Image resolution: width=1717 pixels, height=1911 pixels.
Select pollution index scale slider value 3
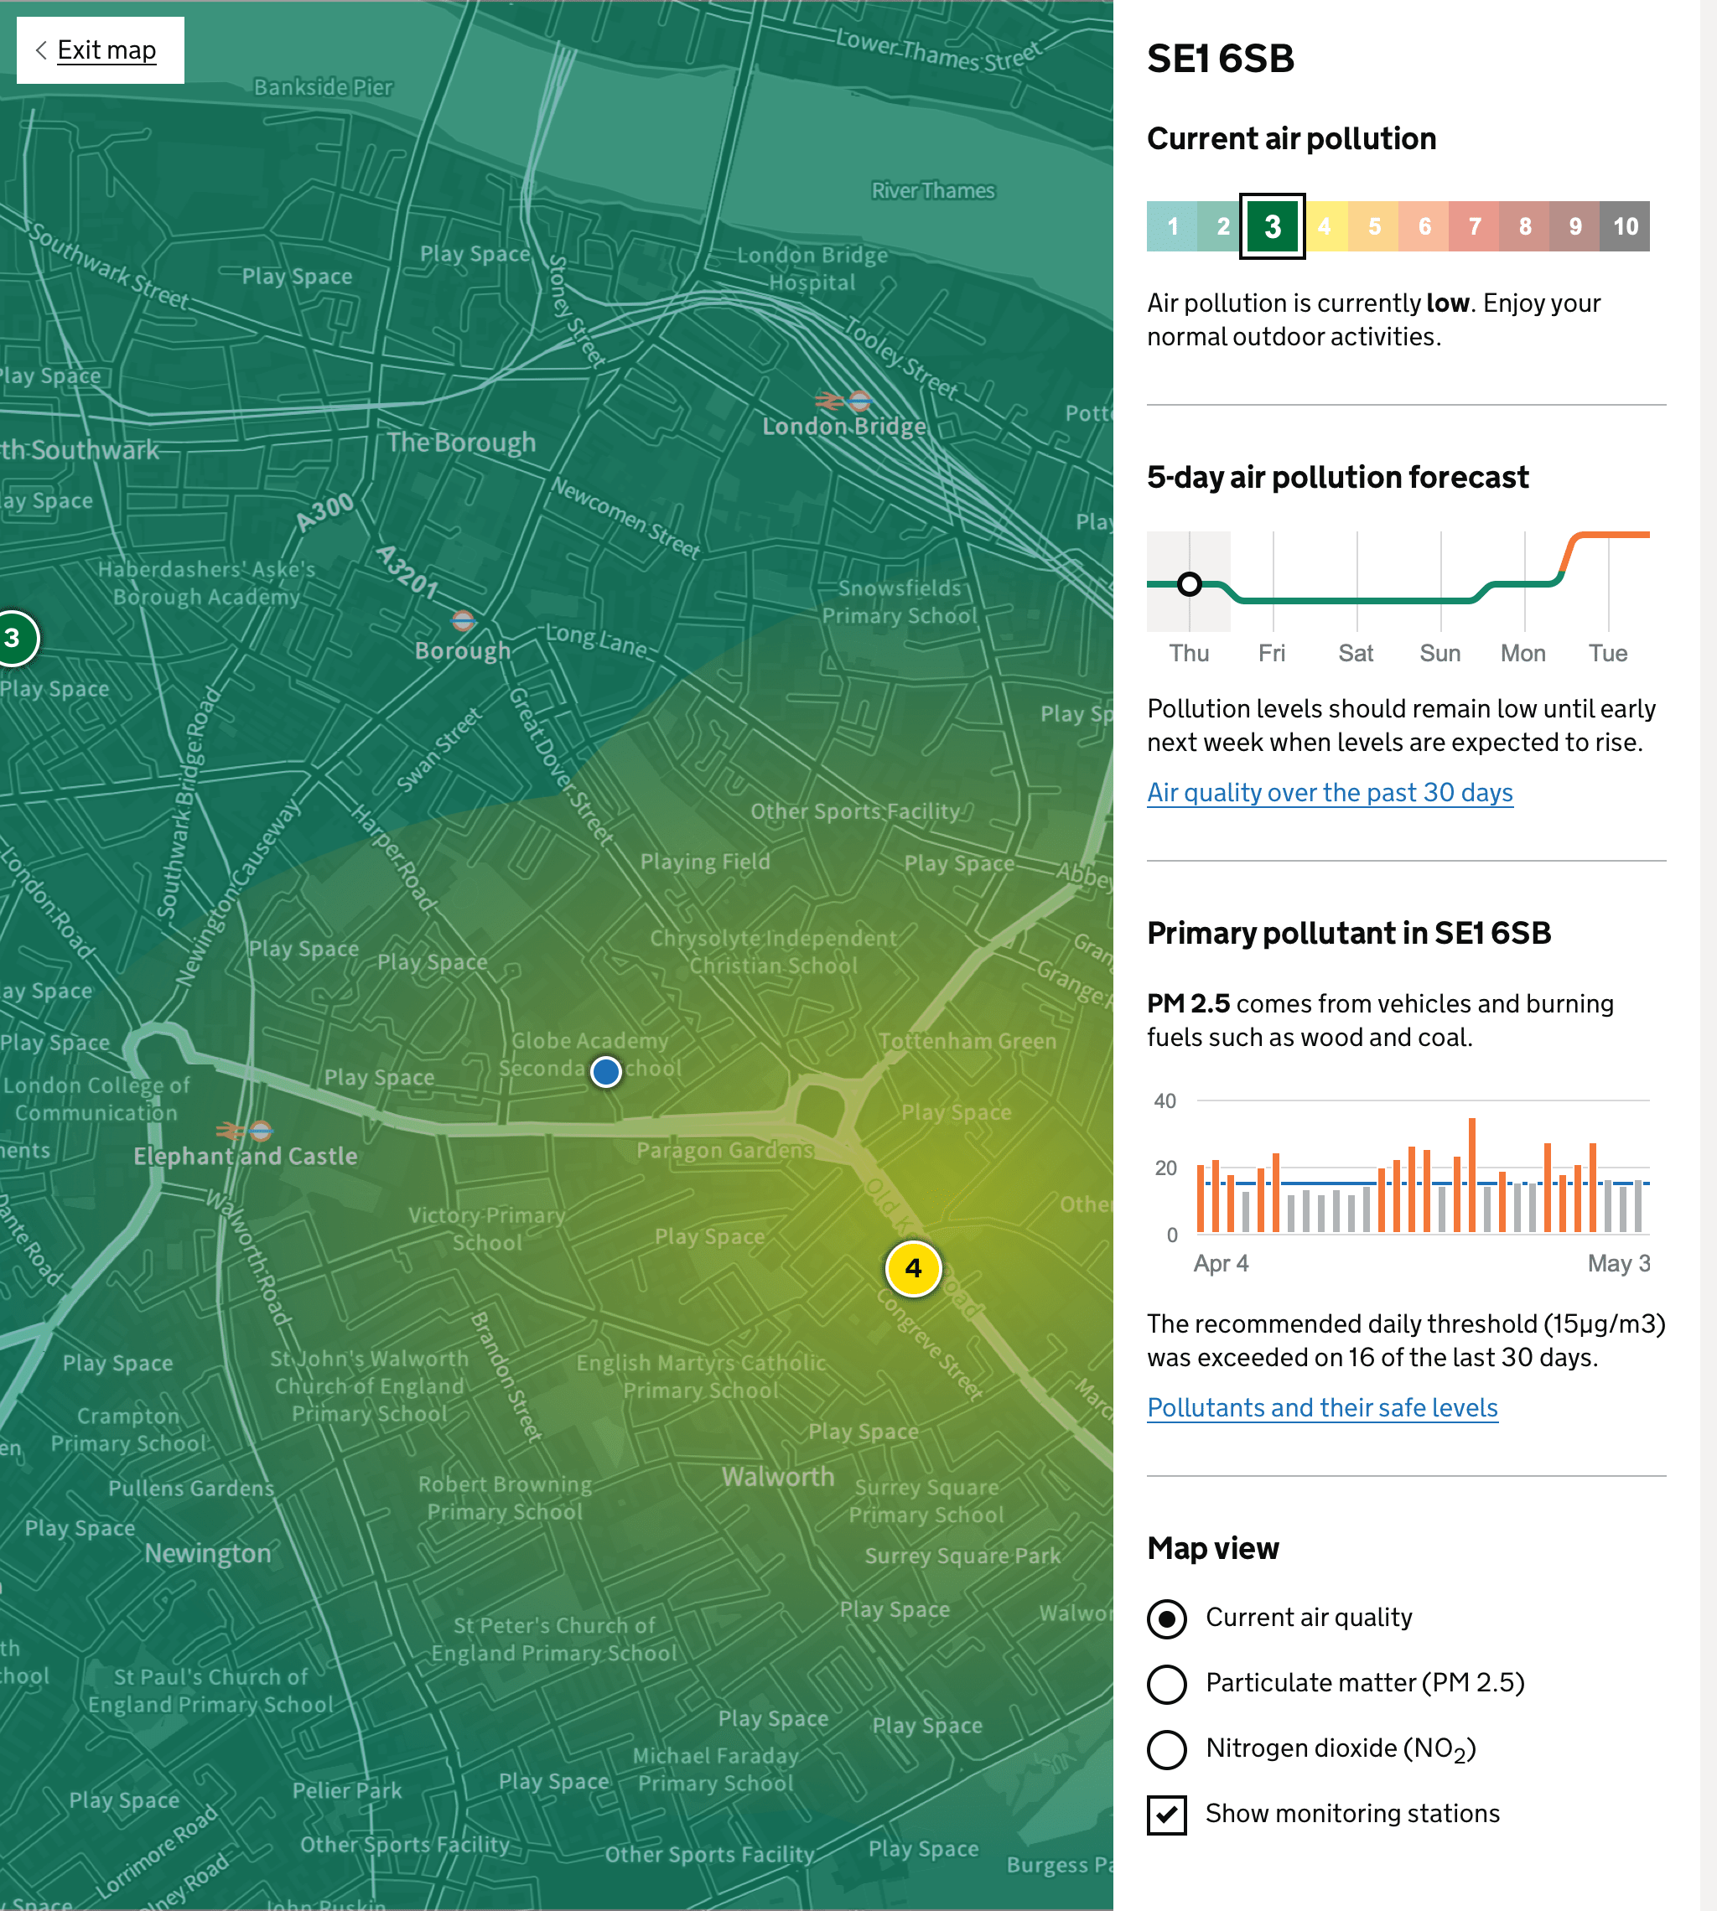pos(1271,227)
